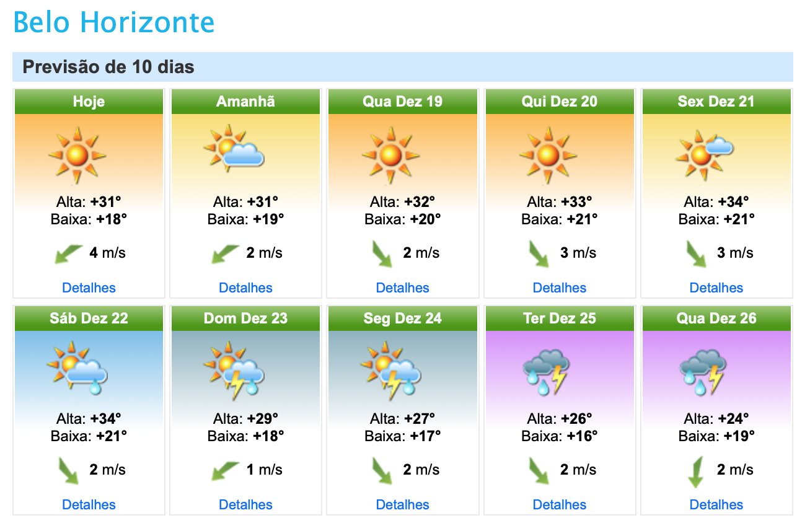Click the sun-with-rain icon for Sáb Dez 22
The height and width of the screenshot is (518, 797).
point(77,368)
